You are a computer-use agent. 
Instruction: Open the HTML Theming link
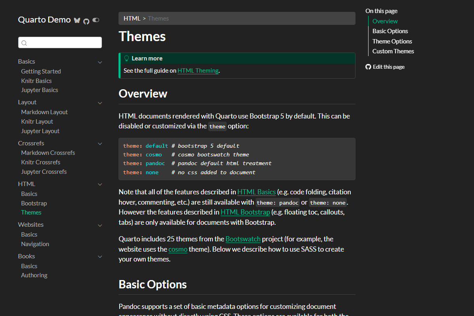click(x=198, y=70)
